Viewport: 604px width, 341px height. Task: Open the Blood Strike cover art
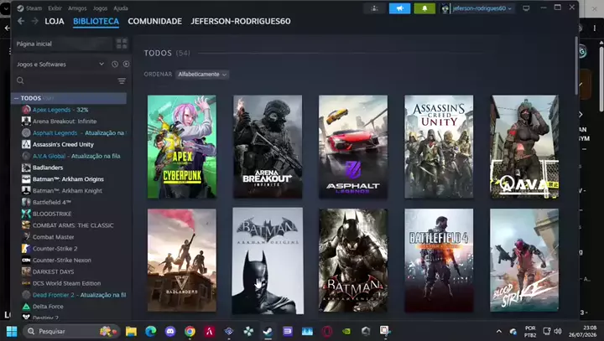(524, 261)
